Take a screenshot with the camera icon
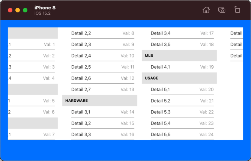 pyautogui.click(x=222, y=10)
